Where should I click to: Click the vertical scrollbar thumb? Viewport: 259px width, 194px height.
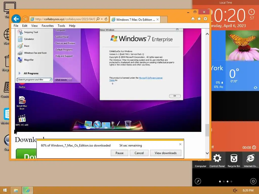(x=207, y=130)
